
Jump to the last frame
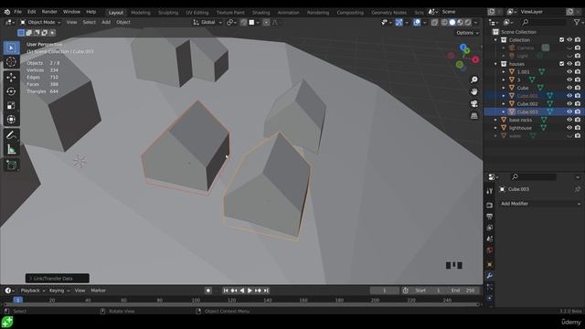[266, 291]
